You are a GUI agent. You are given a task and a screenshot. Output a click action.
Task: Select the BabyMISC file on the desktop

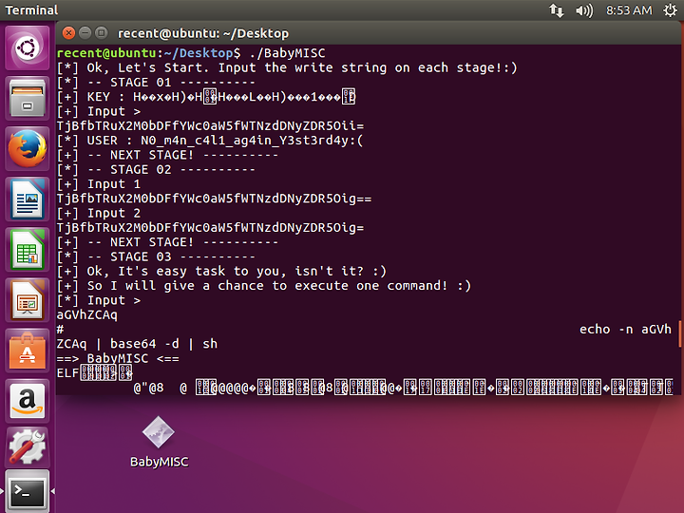159,442
